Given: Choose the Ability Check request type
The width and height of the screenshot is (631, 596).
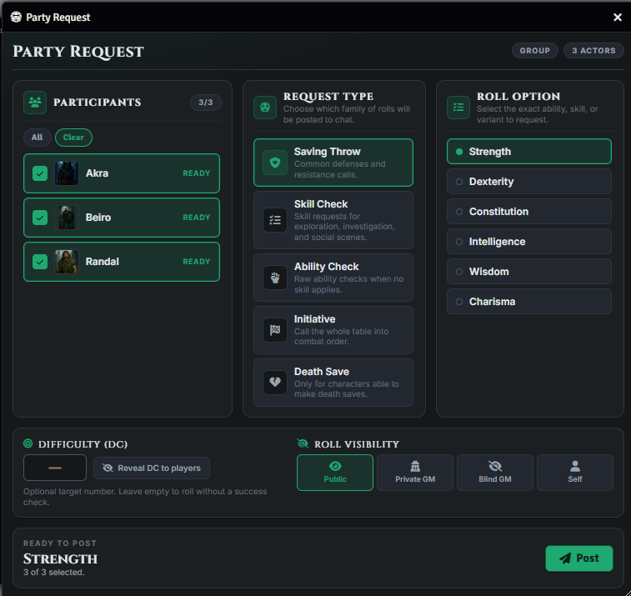Looking at the screenshot, I should pyautogui.click(x=333, y=278).
